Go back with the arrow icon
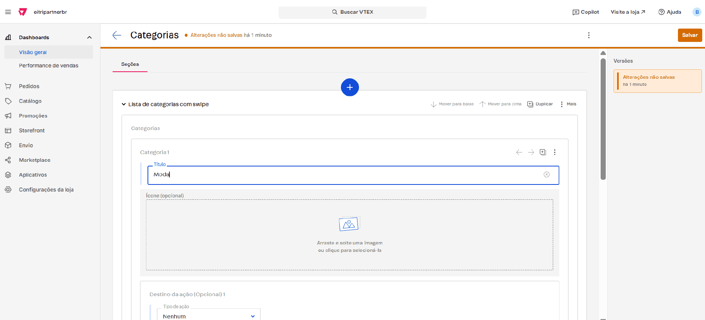The image size is (705, 320). coord(117,35)
